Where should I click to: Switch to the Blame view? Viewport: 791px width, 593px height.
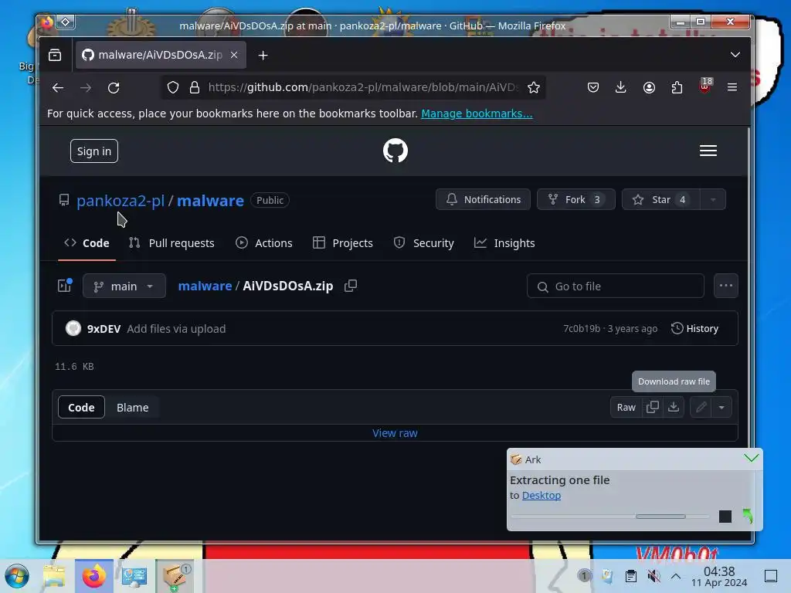pos(132,407)
